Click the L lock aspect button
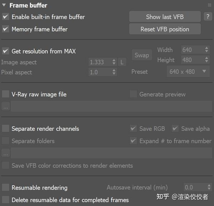Screen dimensions: 214x206 tap(122, 62)
